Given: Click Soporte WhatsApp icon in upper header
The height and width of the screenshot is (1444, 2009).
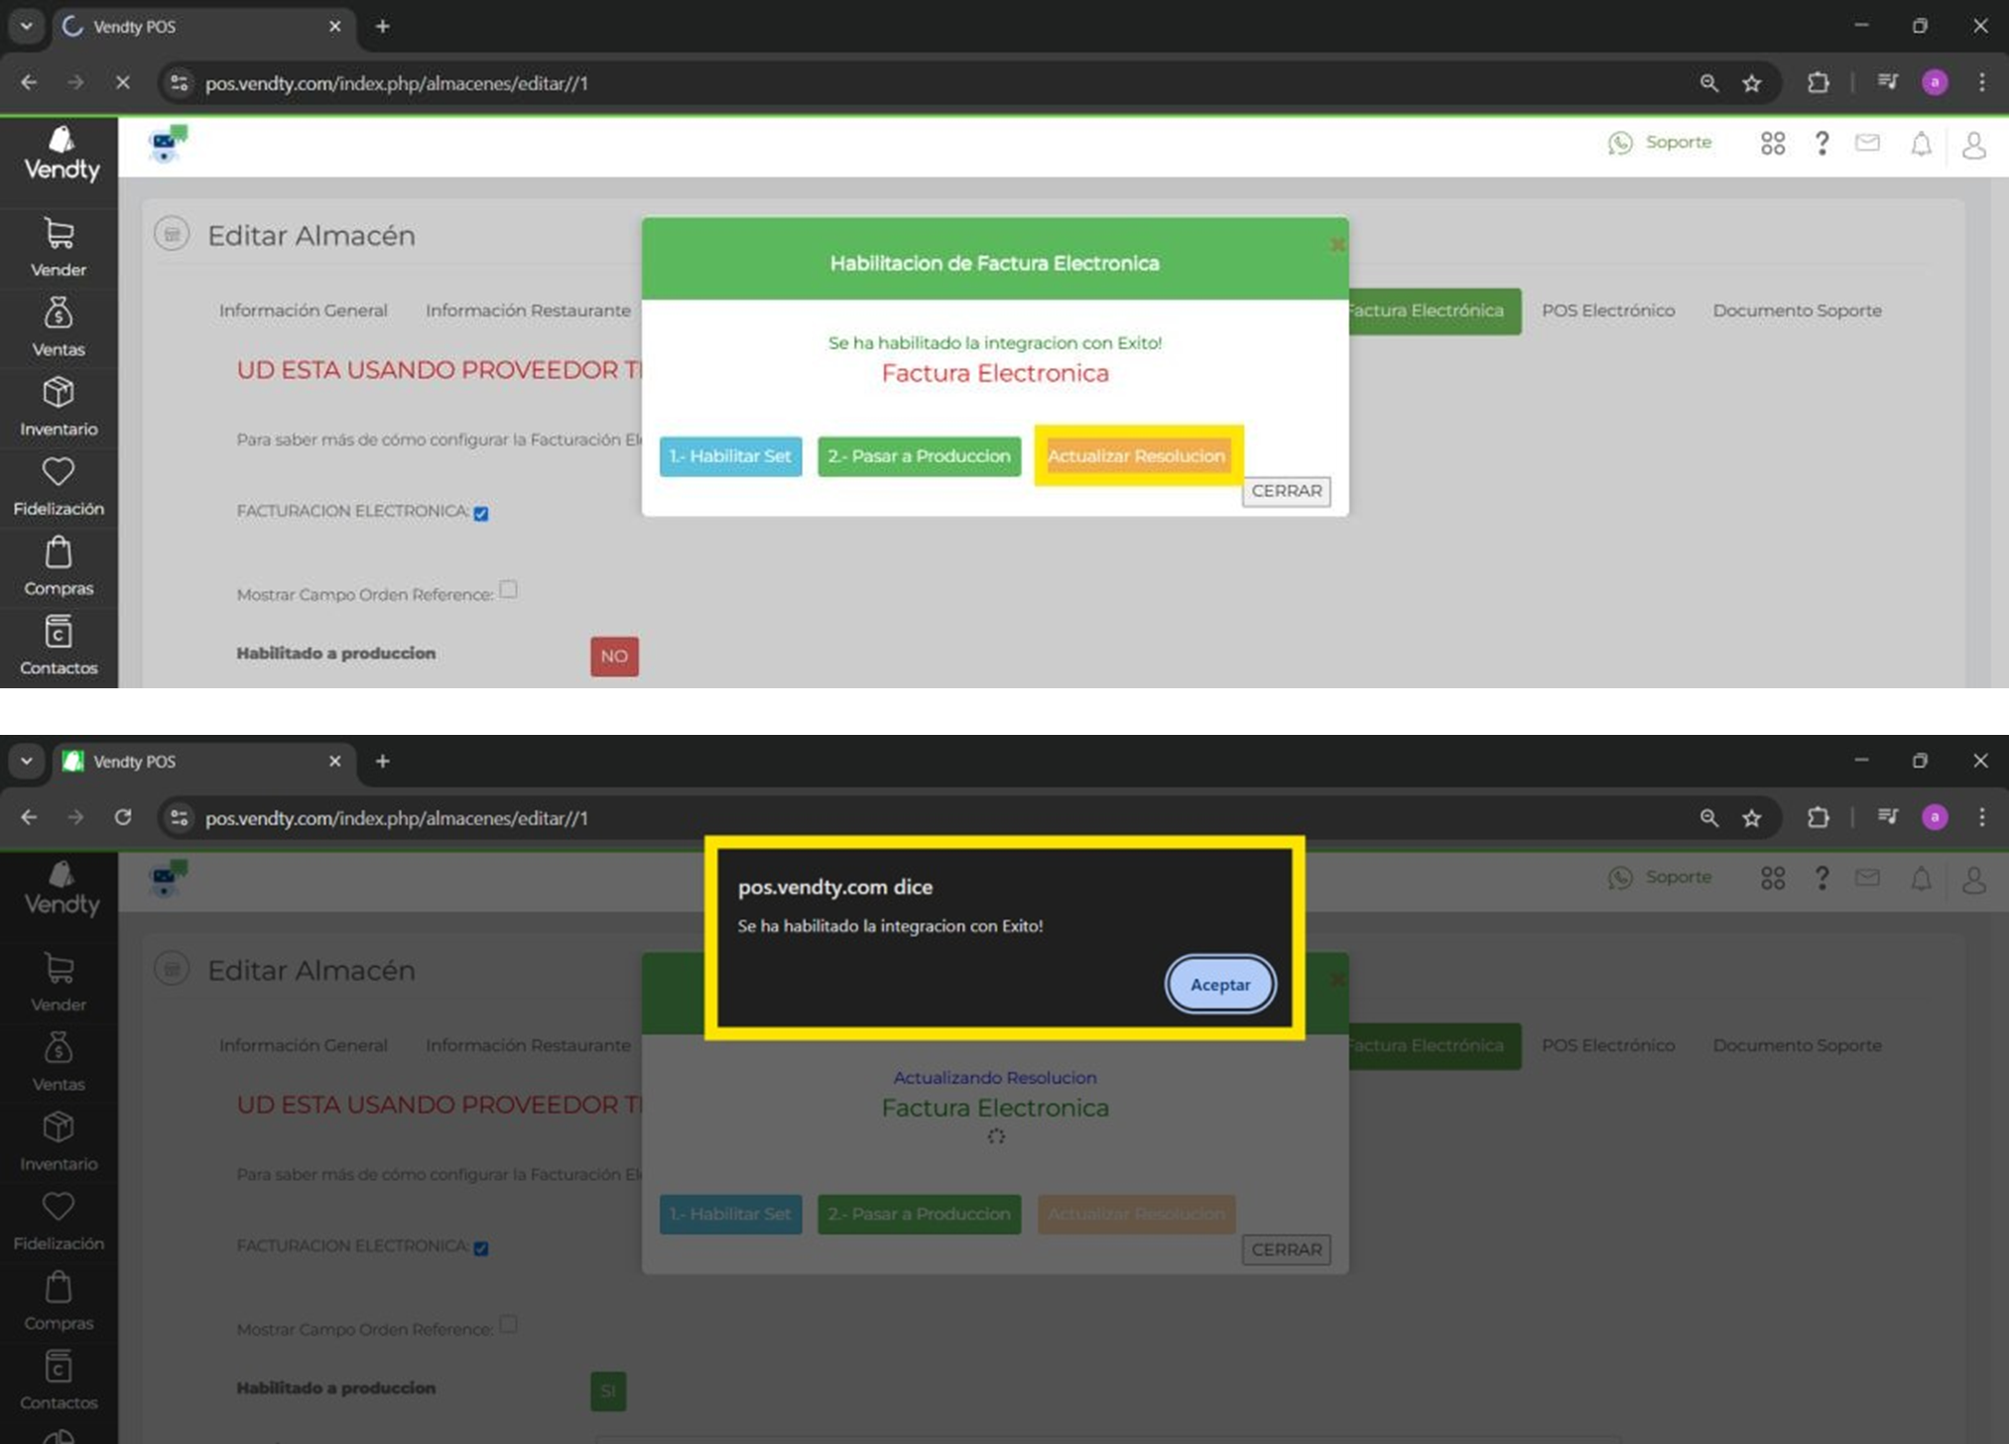Looking at the screenshot, I should pyautogui.click(x=1620, y=144).
